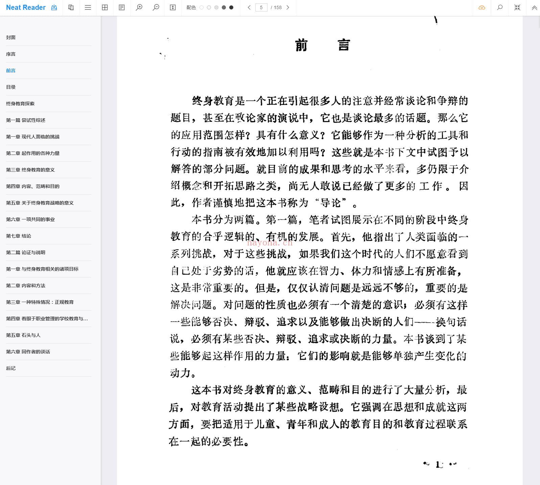The width and height of the screenshot is (540, 485).
Task: Click the Neat Reader logo
Action: tap(26, 7)
